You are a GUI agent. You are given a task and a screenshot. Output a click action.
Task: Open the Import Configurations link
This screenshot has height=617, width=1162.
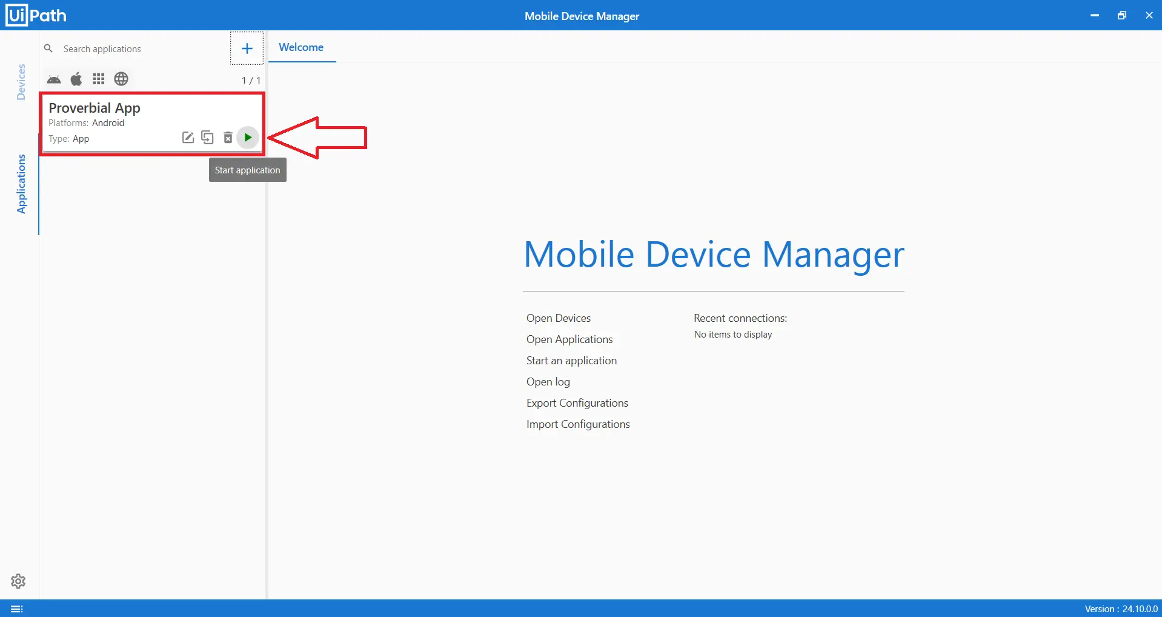click(x=578, y=424)
